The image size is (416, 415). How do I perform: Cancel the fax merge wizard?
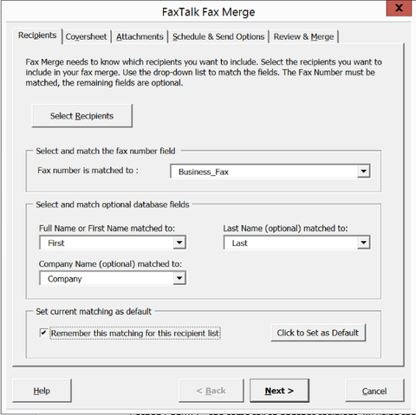pos(374,391)
